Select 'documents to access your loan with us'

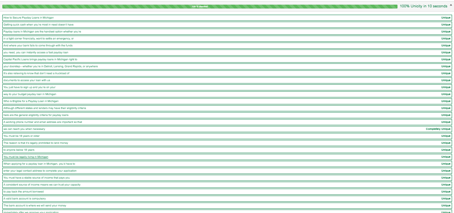point(227,80)
